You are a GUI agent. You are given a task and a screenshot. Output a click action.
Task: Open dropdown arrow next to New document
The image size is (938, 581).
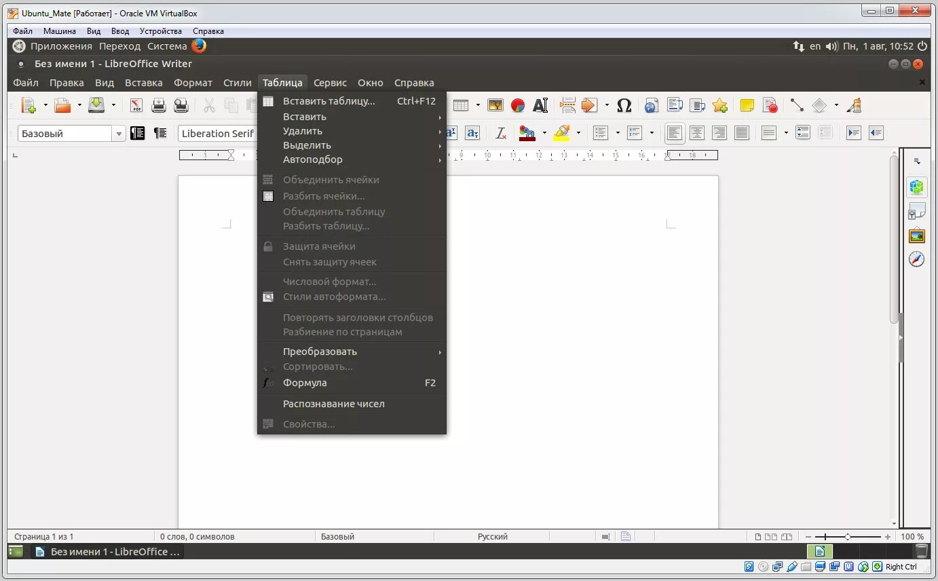coord(45,105)
